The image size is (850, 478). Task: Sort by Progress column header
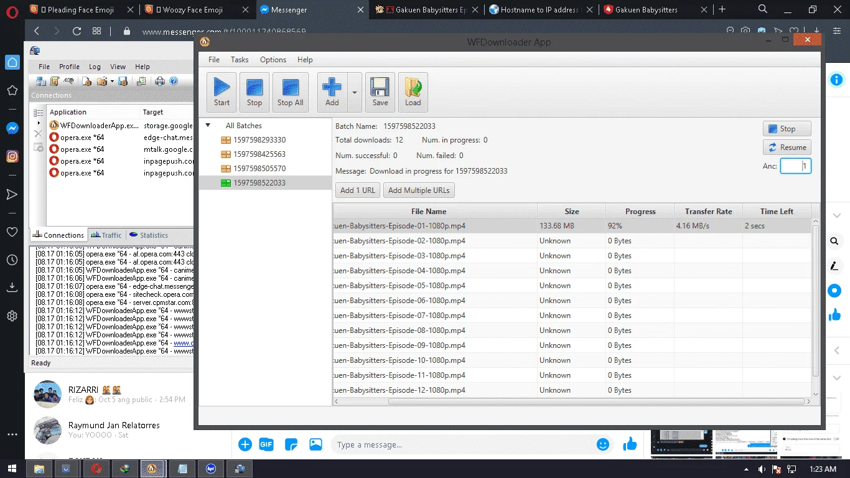click(640, 212)
